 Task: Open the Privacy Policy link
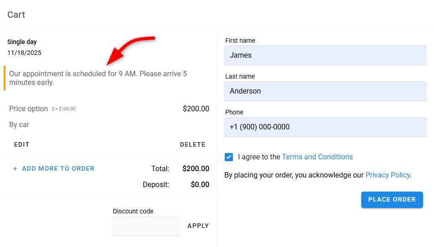coord(387,175)
